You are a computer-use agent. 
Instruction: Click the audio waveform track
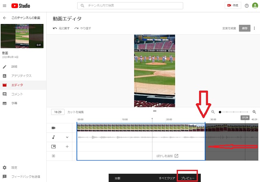point(167,137)
